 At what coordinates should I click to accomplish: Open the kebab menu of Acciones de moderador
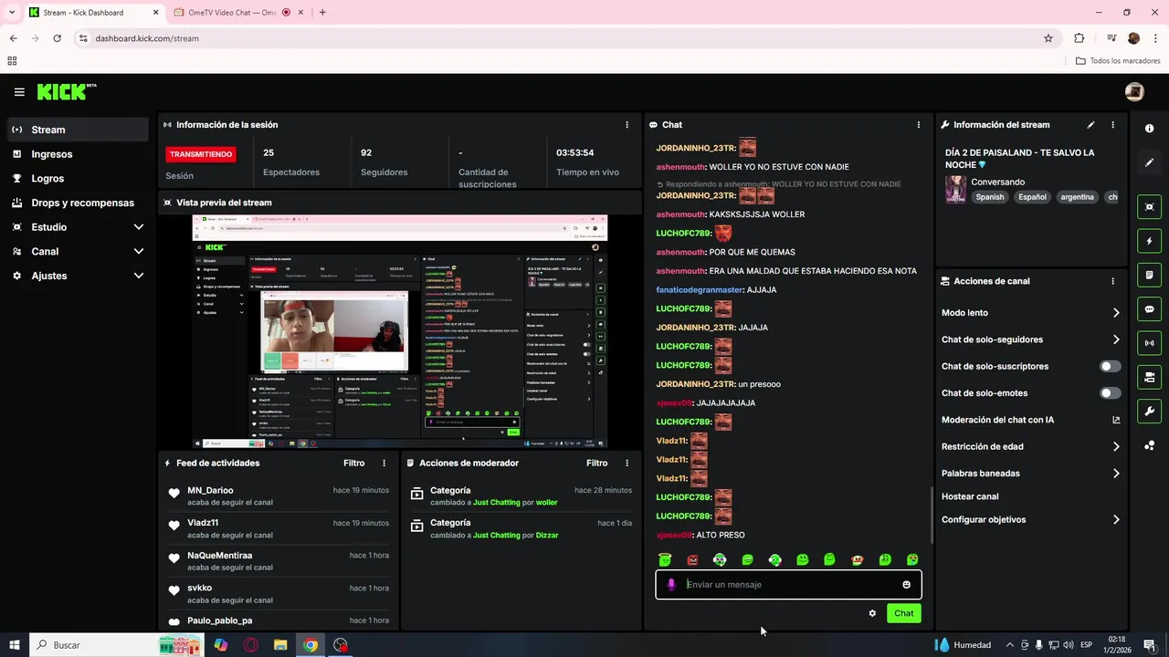(627, 463)
